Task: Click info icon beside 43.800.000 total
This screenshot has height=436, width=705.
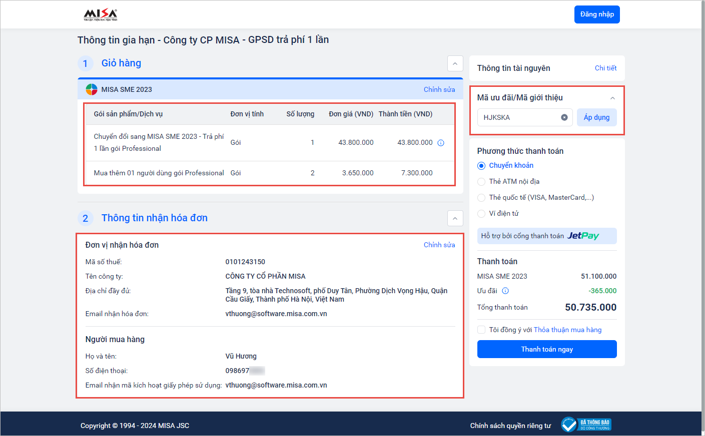Action: click(x=441, y=143)
